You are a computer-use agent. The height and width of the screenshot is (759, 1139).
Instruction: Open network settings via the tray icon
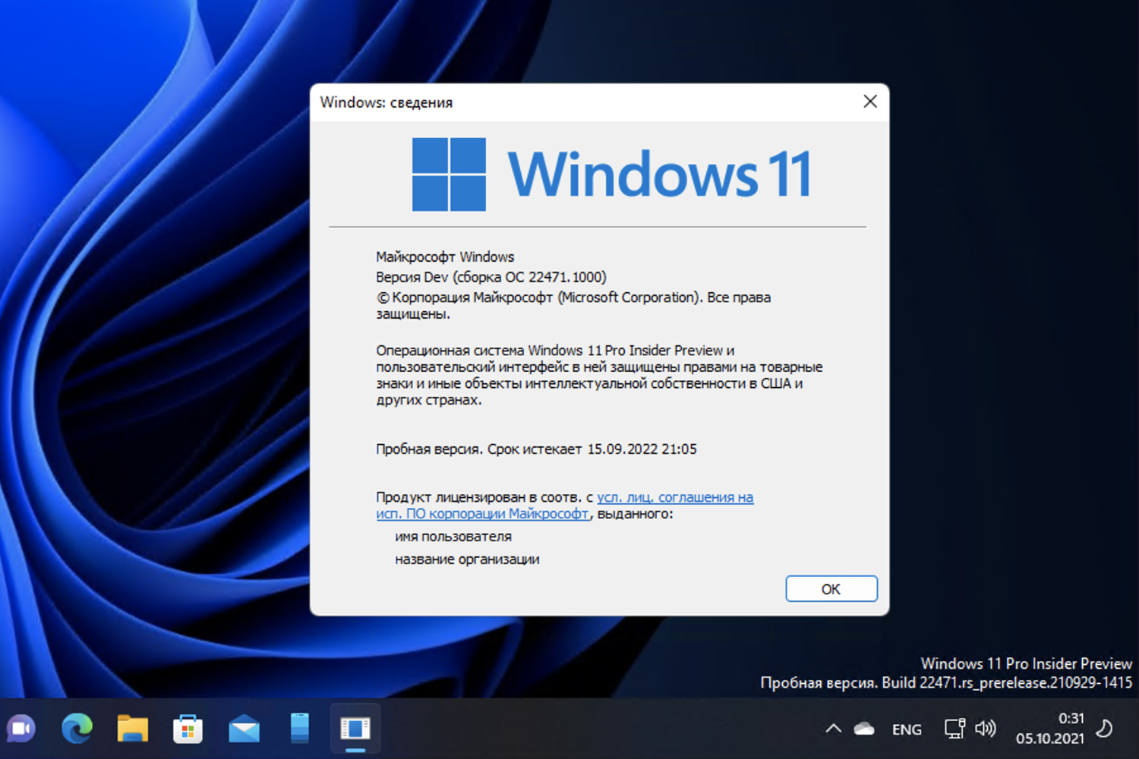pos(954,729)
